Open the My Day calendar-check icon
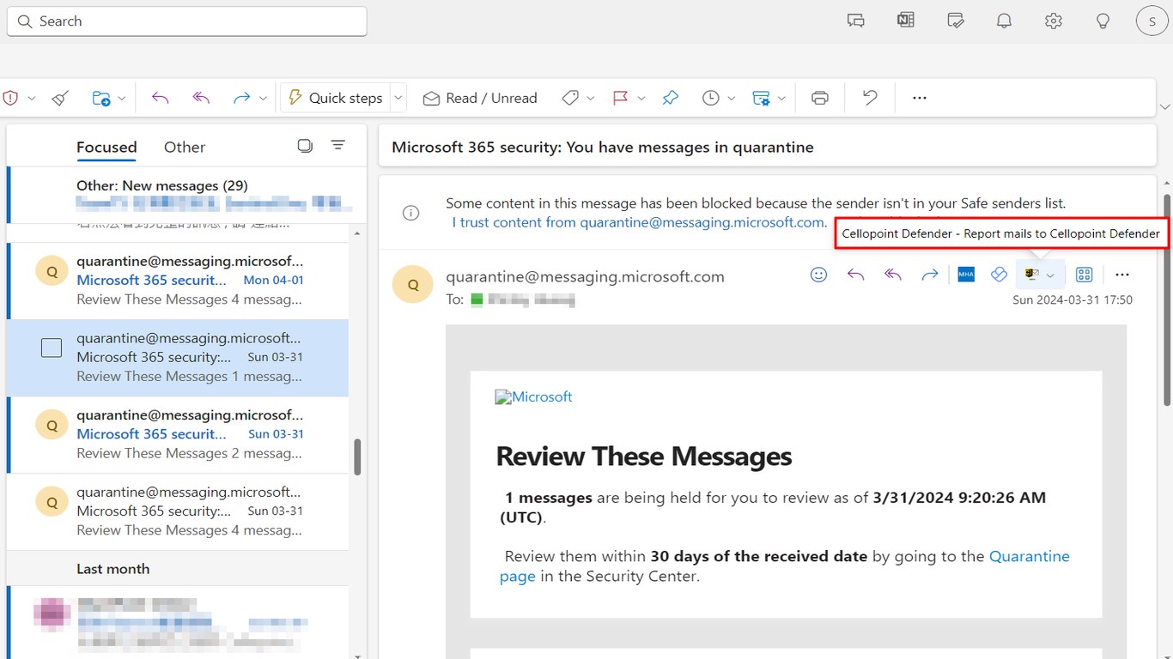This screenshot has width=1173, height=659. point(955,21)
